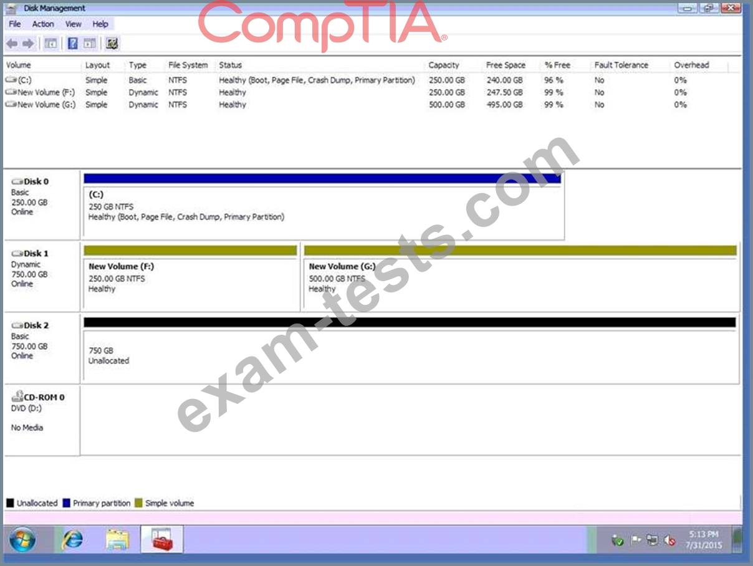Click the 240.00 GB free space cell

coord(504,80)
